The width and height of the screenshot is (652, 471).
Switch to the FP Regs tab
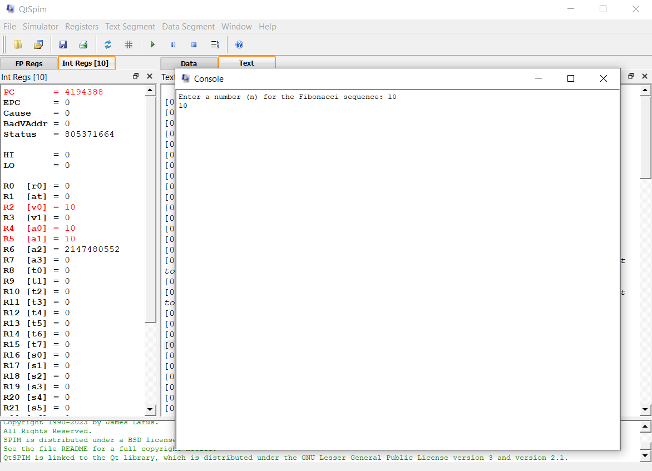tap(29, 63)
